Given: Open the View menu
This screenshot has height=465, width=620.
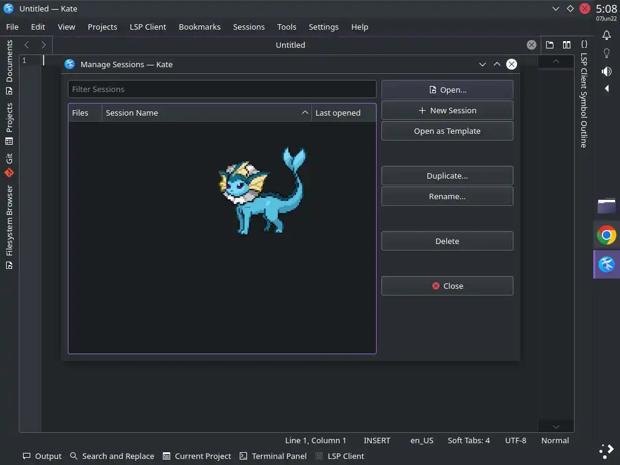Looking at the screenshot, I should [x=67, y=27].
